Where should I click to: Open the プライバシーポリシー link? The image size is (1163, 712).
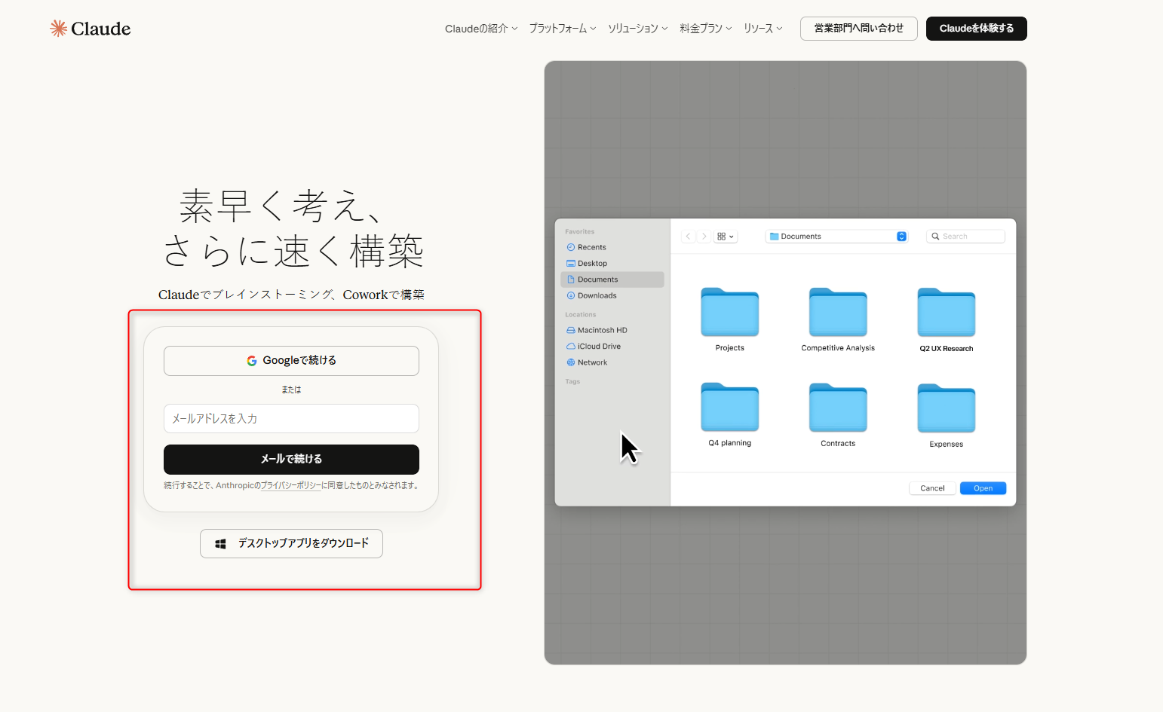[290, 486]
